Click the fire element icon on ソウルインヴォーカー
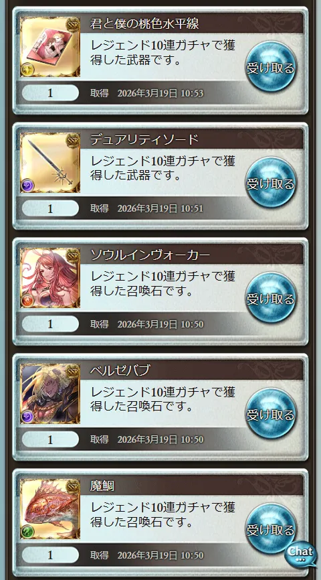Image resolution: width=321 pixels, height=580 pixels. [x=27, y=300]
